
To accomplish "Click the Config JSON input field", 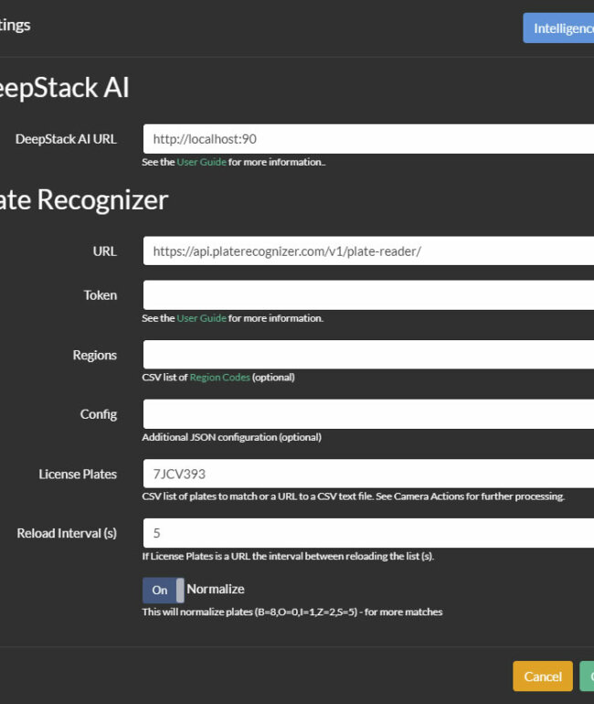I will (368, 414).
